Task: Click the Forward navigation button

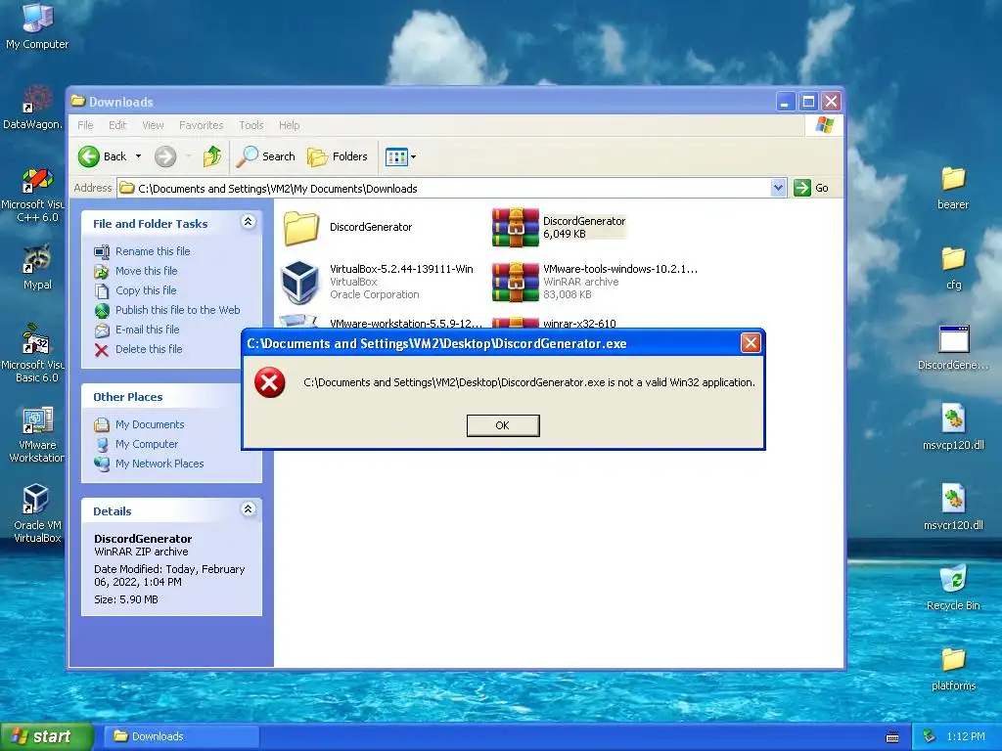Action: (164, 156)
